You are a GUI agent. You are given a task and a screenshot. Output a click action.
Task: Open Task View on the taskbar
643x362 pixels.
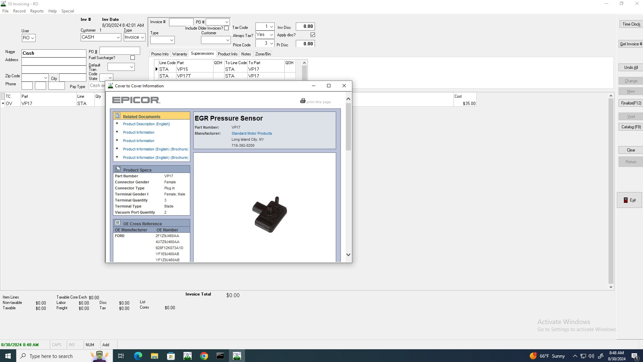(121, 356)
